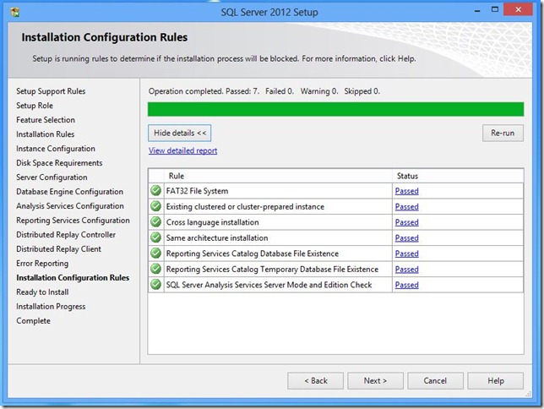This screenshot has height=409, width=544.
Task: Select Error Reporting step
Action: pos(42,264)
